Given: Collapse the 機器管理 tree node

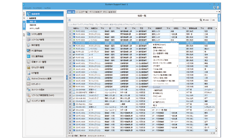Looking at the screenshot, I should (28, 18).
